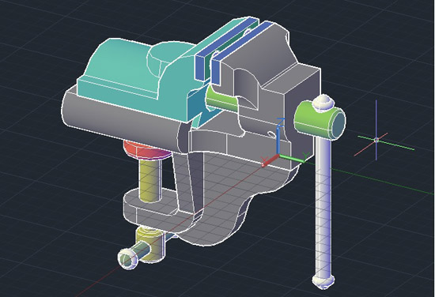This screenshot has width=435, height=297.
Task: Click the UCS icon origin point
Action: pyautogui.click(x=278, y=156)
